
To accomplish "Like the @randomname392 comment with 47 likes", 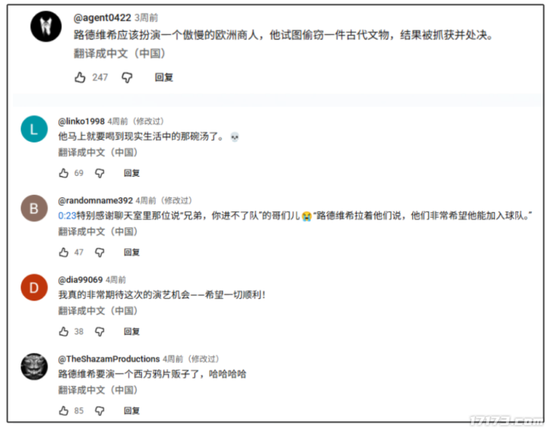I will point(64,252).
